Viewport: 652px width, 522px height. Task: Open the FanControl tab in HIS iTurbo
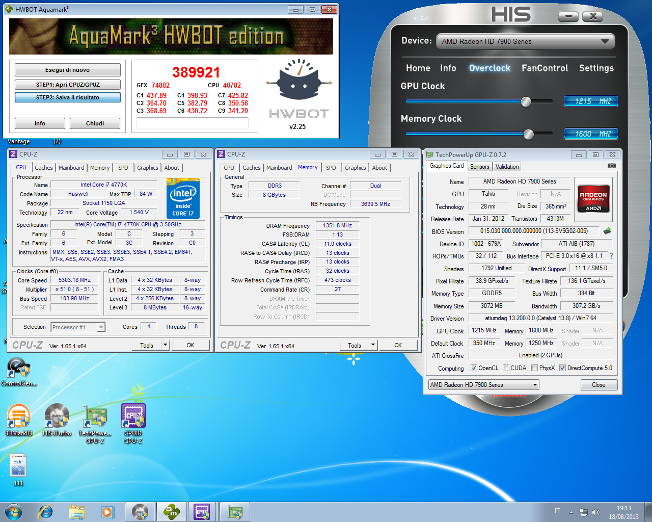pyautogui.click(x=545, y=68)
